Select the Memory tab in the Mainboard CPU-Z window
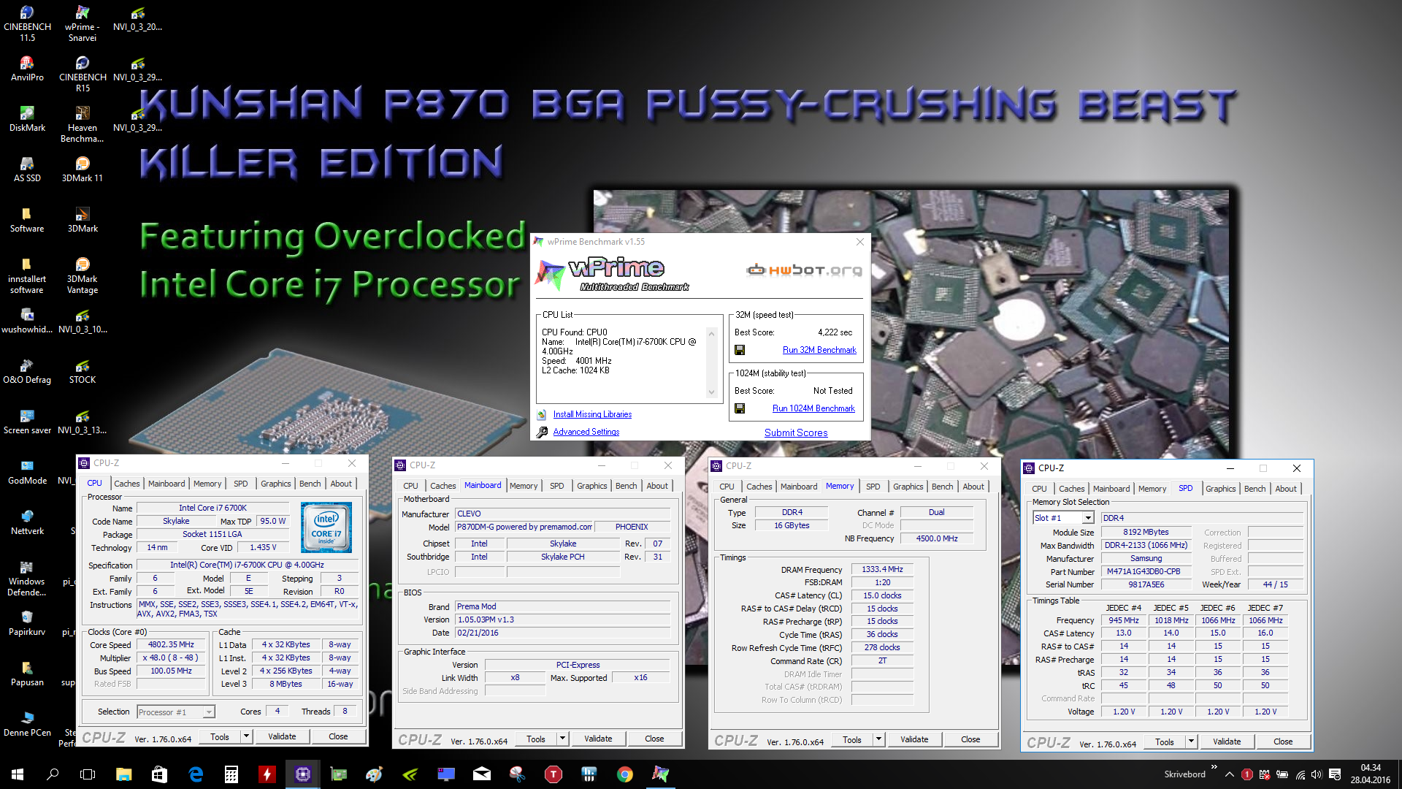The height and width of the screenshot is (789, 1402). click(x=524, y=486)
